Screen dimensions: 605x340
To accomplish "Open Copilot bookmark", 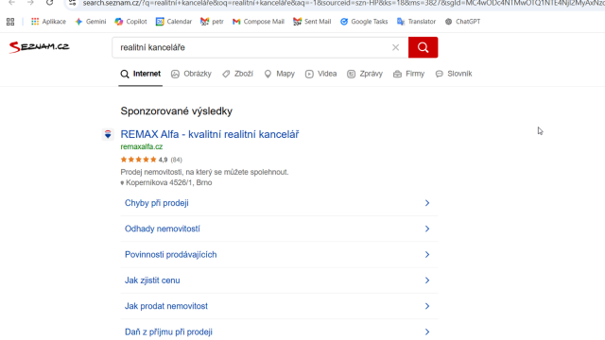I will [130, 22].
